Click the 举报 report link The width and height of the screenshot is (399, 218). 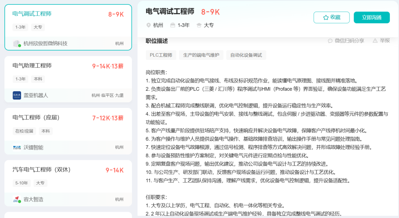(x=385, y=41)
